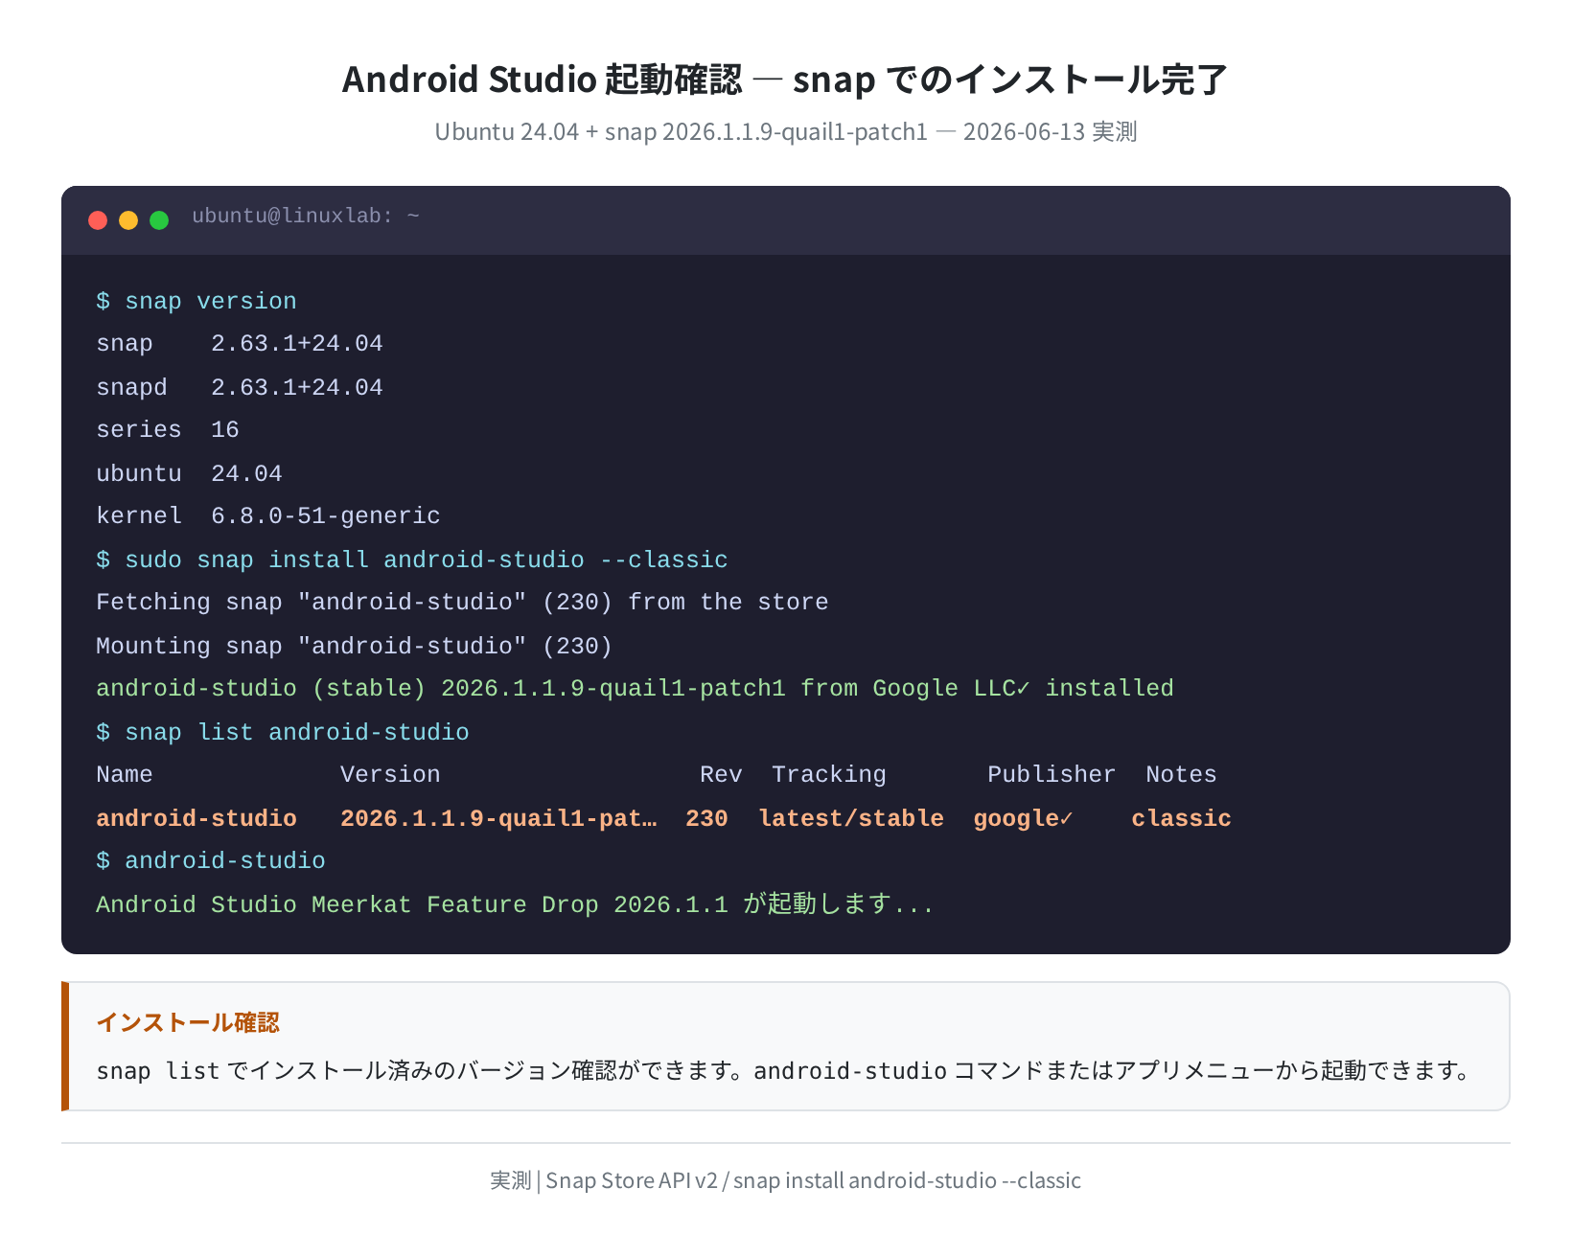1572x1234 pixels.
Task: Click the green maximize dot in terminal title bar
Action: (159, 220)
